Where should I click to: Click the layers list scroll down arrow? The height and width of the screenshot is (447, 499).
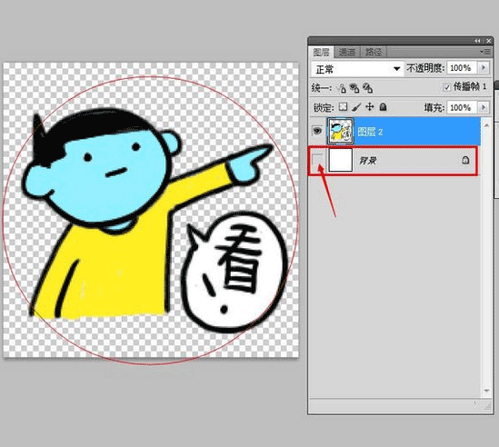pyautogui.click(x=486, y=391)
